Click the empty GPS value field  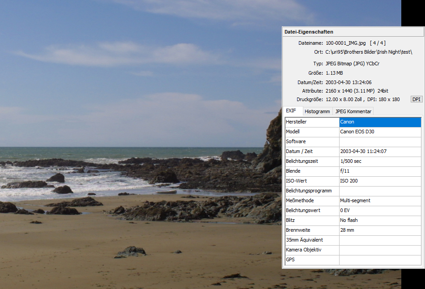(x=380, y=259)
